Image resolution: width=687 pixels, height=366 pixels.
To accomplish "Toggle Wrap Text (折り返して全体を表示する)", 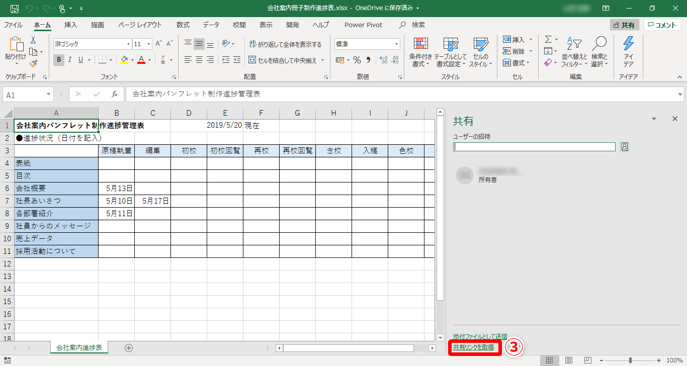I will 285,44.
